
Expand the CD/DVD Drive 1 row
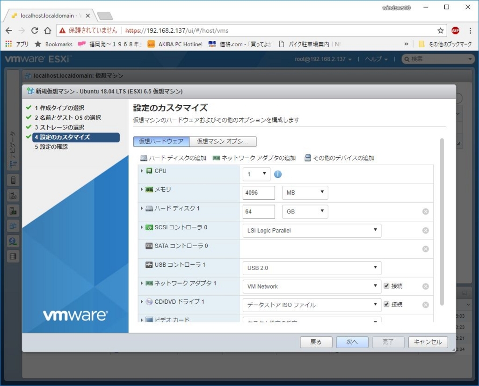142,302
